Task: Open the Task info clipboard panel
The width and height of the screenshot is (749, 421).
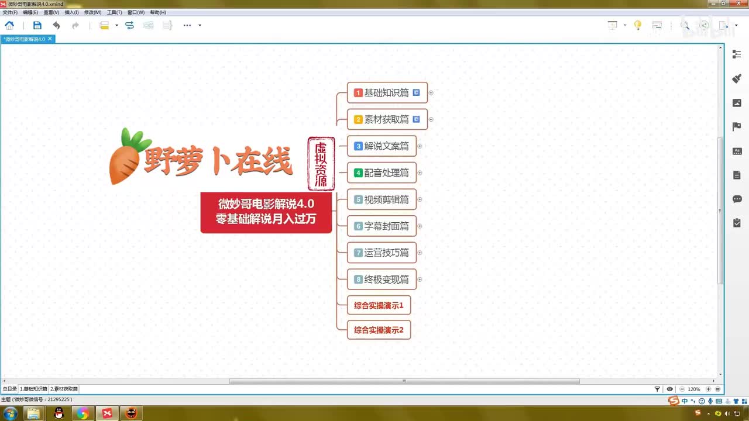Action: (737, 223)
